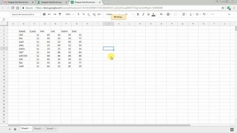Viewport: 237px width, 133px height.
Task: Click the horizontal scrollbar at the bottom
Action: (99, 125)
